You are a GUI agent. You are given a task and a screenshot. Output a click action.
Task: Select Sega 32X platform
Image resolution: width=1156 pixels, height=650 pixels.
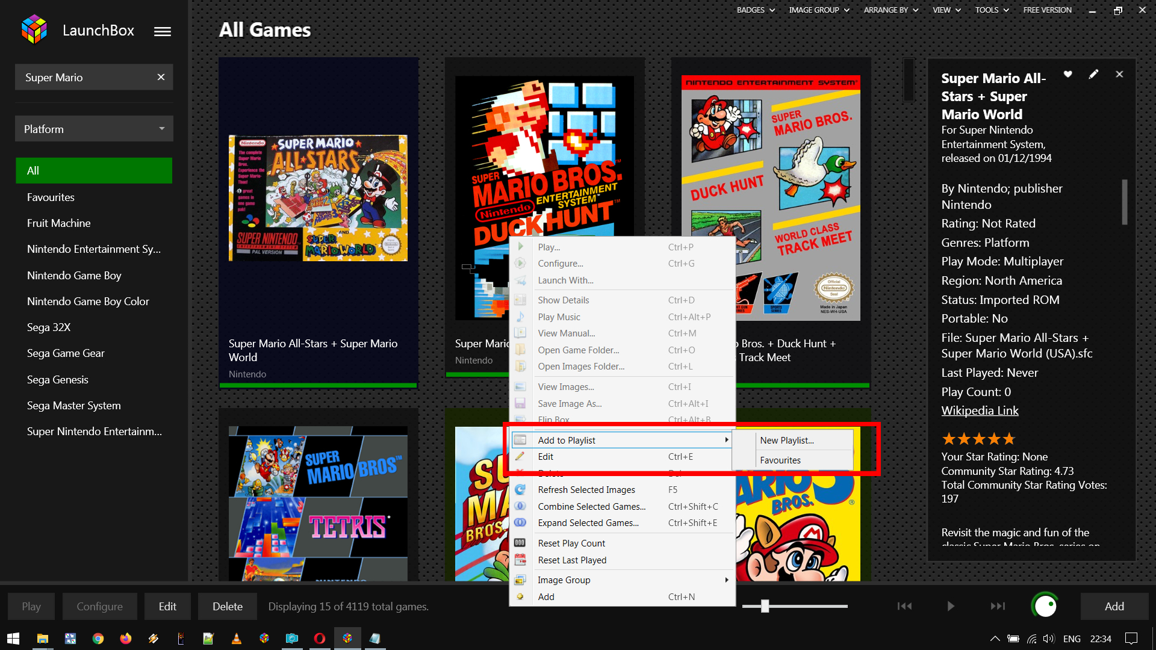[x=49, y=327]
